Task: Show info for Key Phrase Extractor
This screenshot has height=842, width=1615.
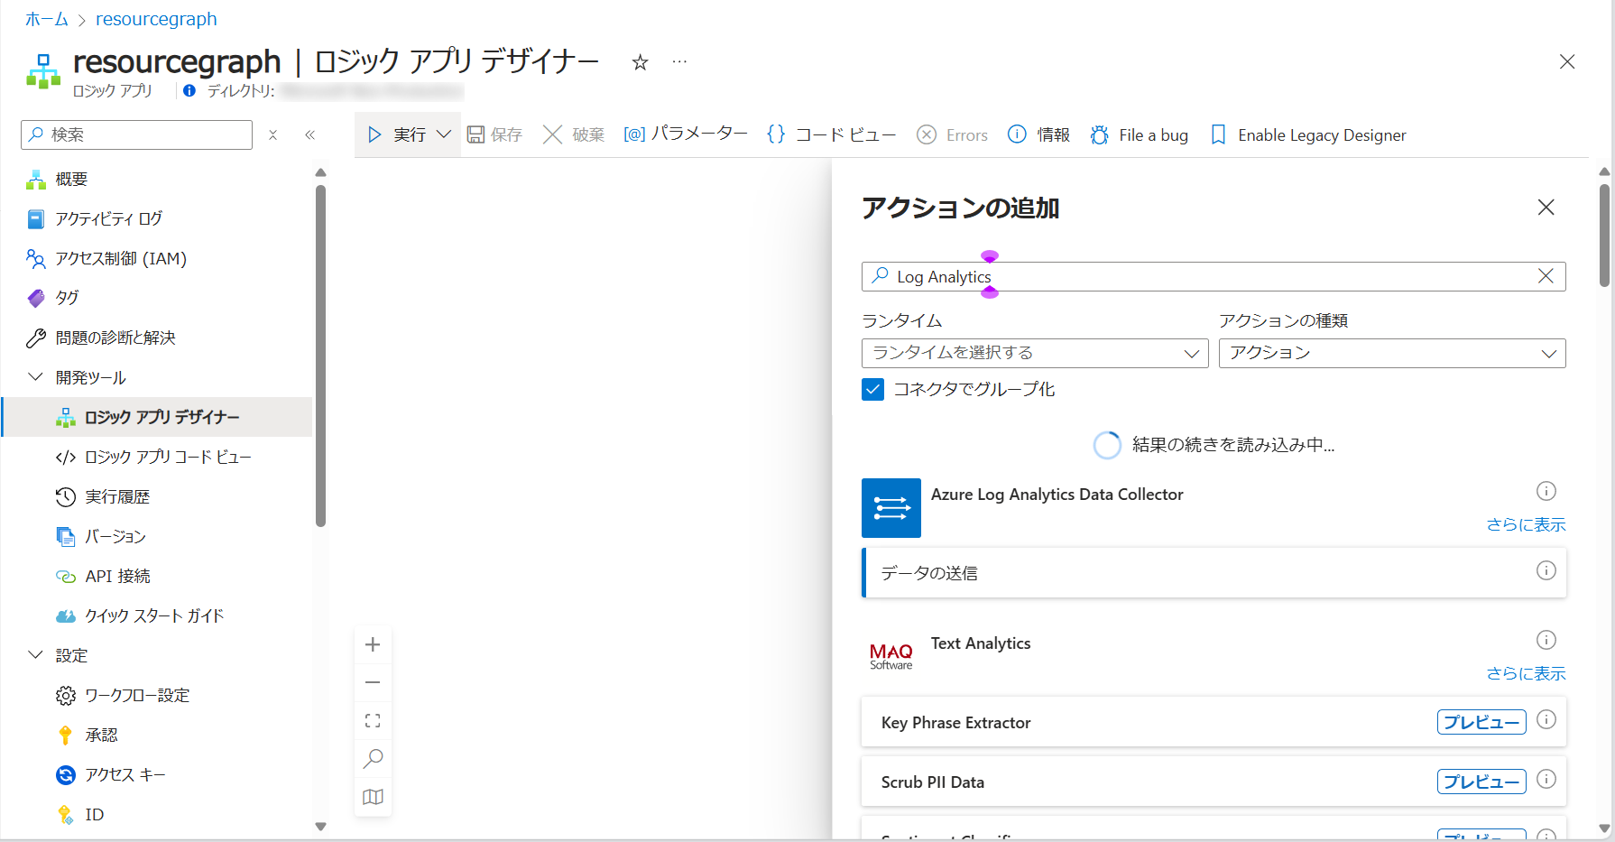Action: point(1546,719)
